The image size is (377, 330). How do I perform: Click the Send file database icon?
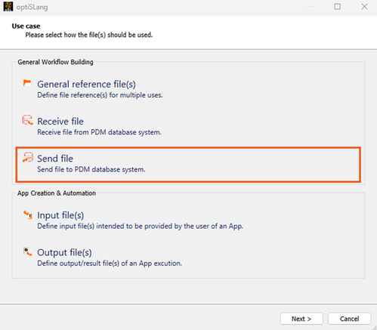click(28, 157)
